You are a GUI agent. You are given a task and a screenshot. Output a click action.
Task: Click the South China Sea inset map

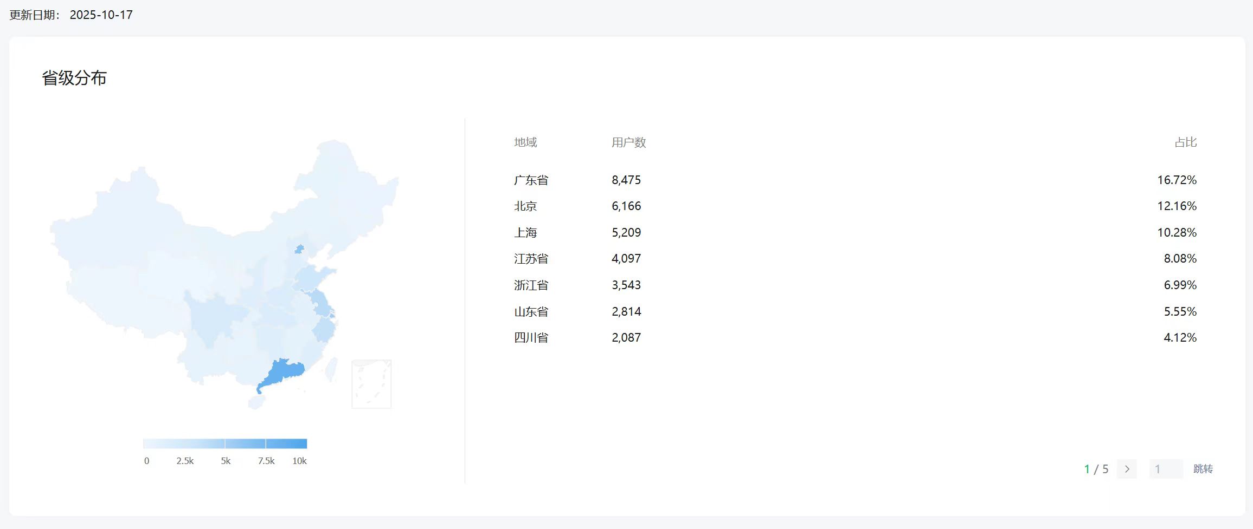(371, 384)
